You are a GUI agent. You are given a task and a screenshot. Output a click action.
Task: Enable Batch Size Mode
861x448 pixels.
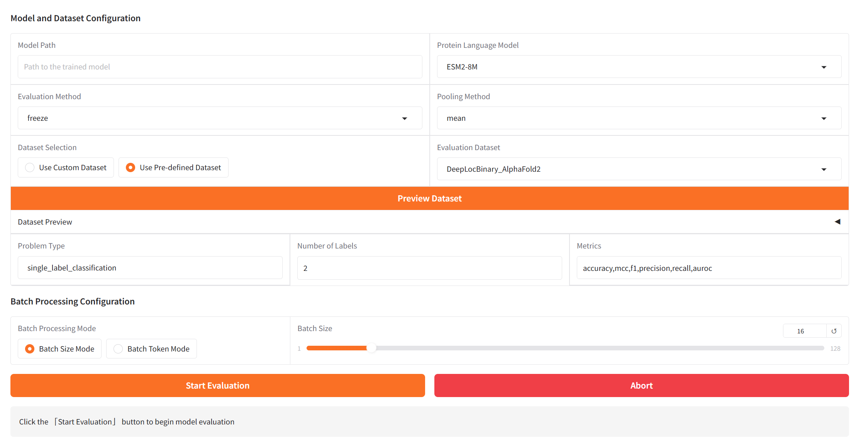(x=30, y=348)
